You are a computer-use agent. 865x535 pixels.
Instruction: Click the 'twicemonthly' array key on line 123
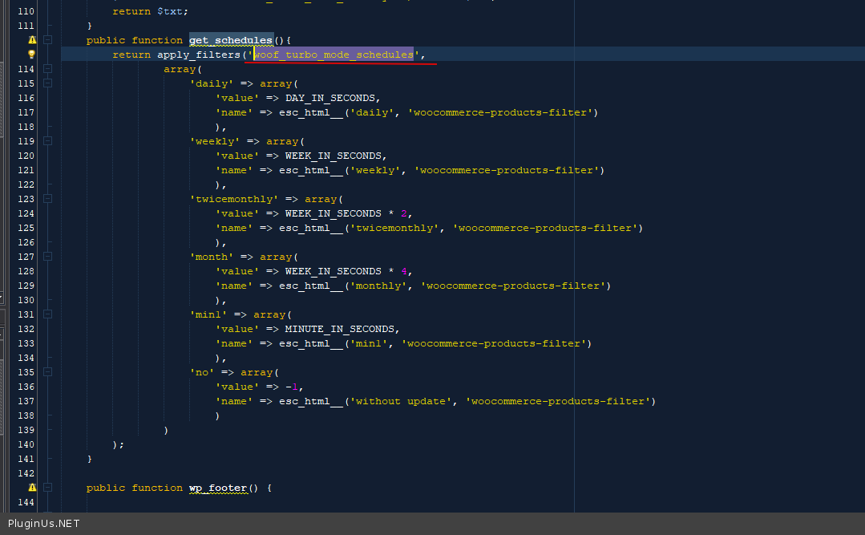pos(234,199)
